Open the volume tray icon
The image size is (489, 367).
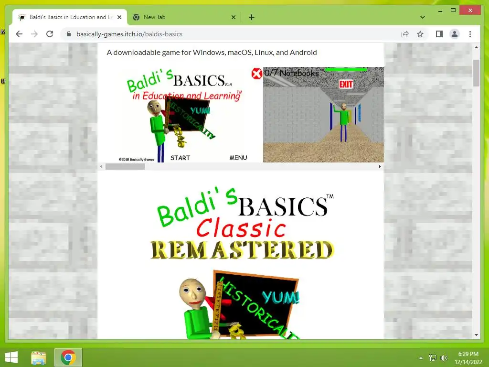(444, 357)
